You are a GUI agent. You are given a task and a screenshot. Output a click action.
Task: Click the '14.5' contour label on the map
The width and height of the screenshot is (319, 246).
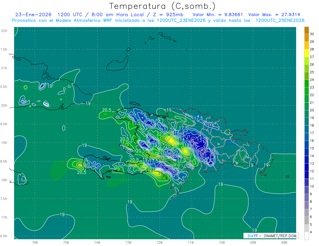[x=184, y=139]
